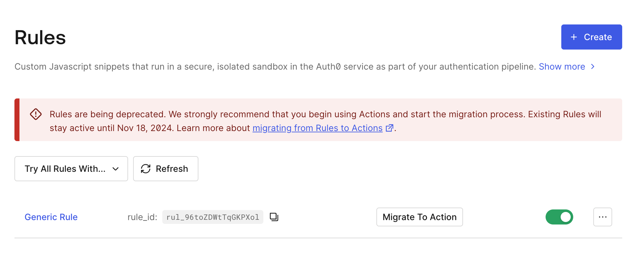Image resolution: width=636 pixels, height=264 pixels.
Task: Disable the Generic Rule toggle
Action: tap(559, 217)
